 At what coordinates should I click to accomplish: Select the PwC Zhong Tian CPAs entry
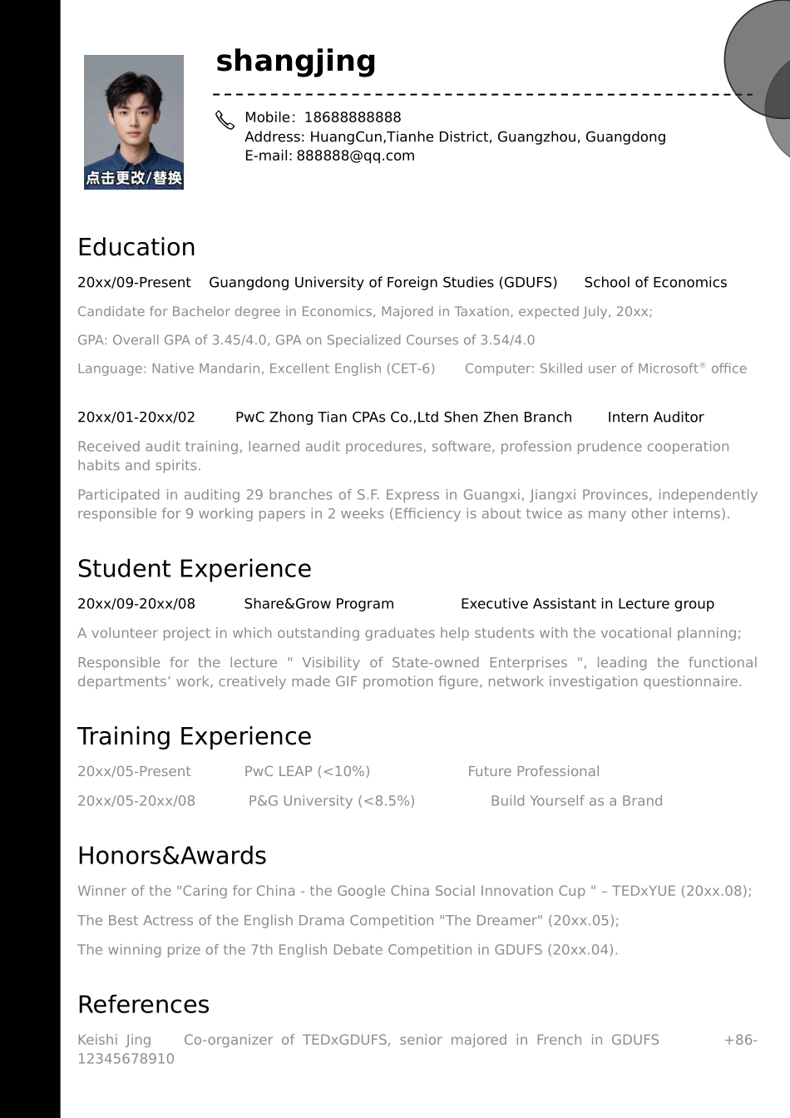point(403,417)
